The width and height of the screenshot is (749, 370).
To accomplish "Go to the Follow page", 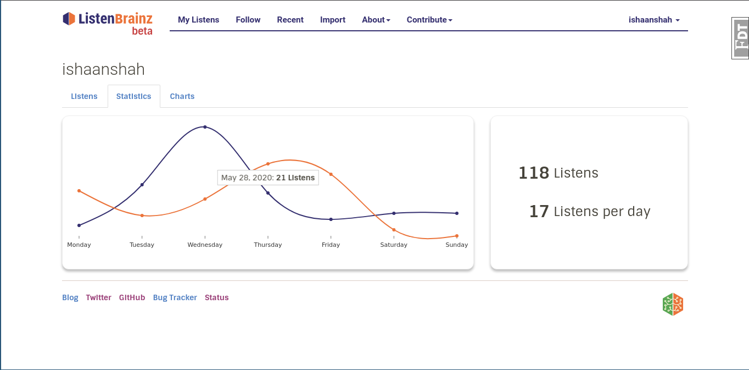I will pos(248,20).
